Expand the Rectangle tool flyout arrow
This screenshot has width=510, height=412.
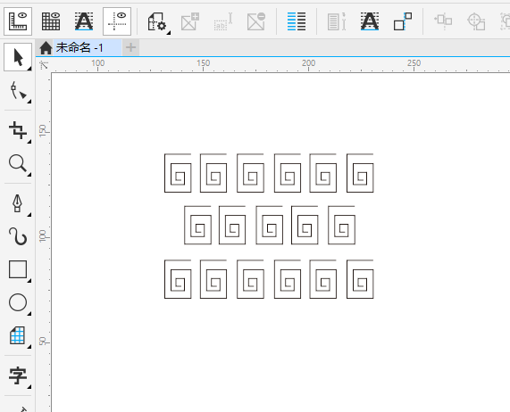coord(29,281)
